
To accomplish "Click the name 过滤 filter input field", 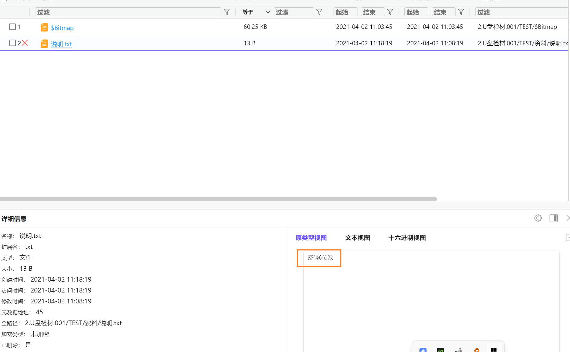I will pos(128,12).
